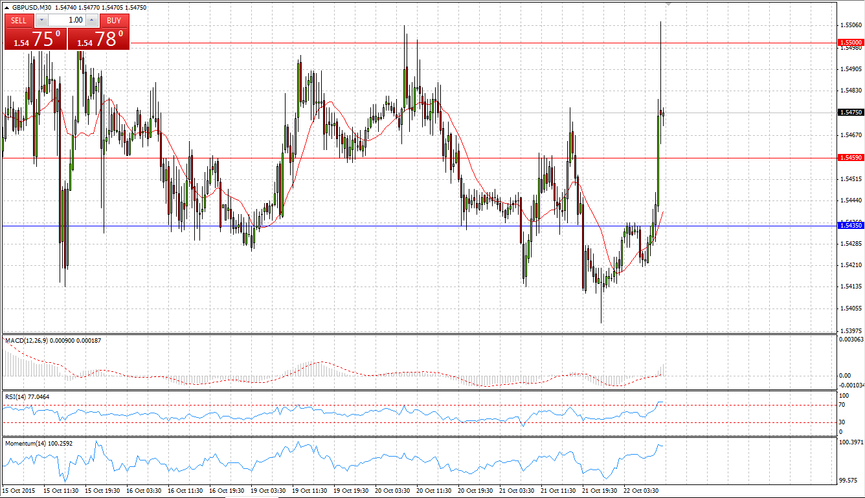Select the red 1.55000 price level label
This screenshot has height=498, width=865.
(x=851, y=42)
